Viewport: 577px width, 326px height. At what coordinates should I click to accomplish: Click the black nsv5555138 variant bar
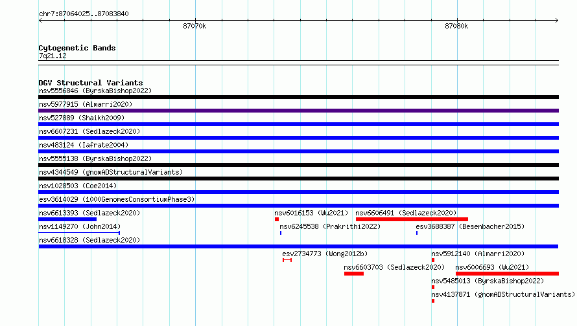298,165
